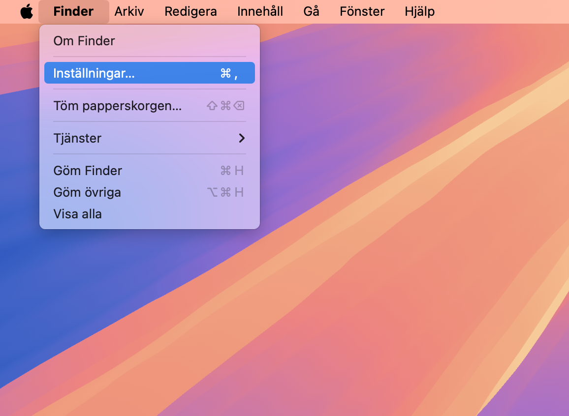Open the Hjälp menu
The image size is (569, 416).
pos(419,11)
